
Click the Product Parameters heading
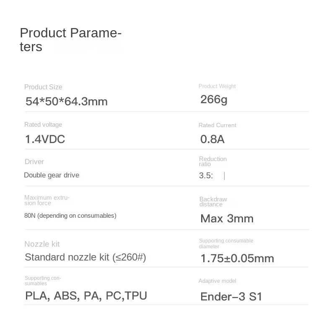(x=70, y=40)
